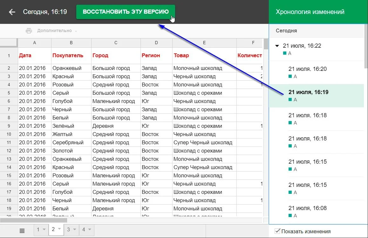This screenshot has width=368, height=238.
Task: Collapse the 21 июля, 16:22 version group
Action: [x=277, y=46]
